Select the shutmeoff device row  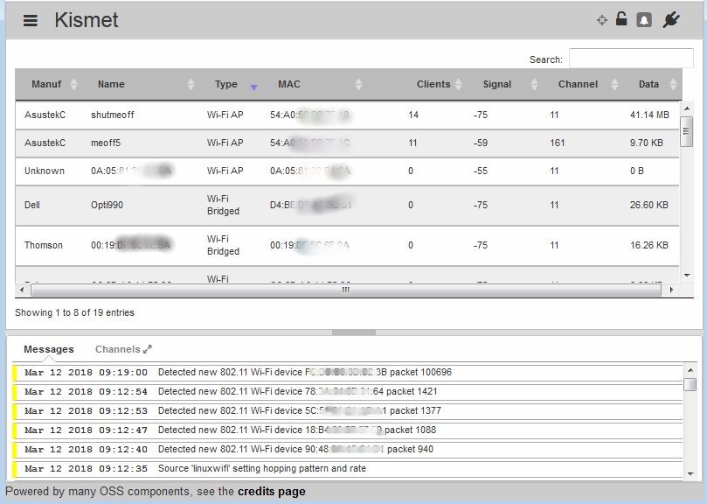(347, 115)
